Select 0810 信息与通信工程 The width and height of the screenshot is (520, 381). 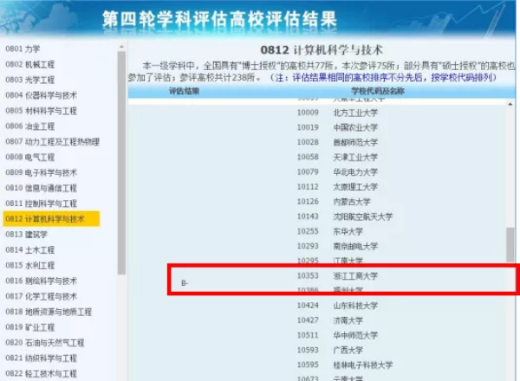click(x=41, y=188)
